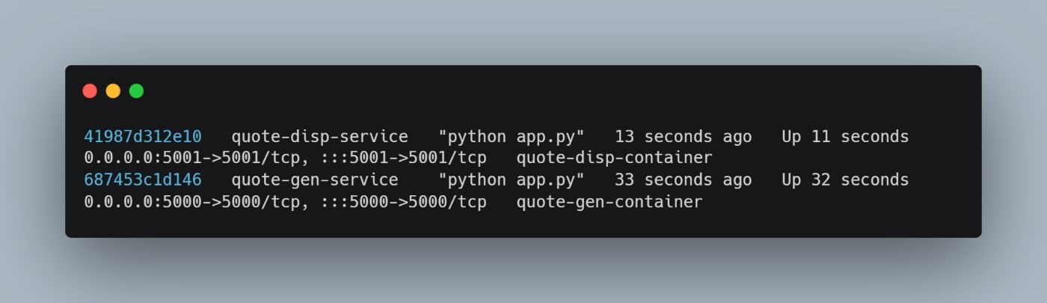
Task: Click the empty terminal title bar area
Action: (x=523, y=91)
